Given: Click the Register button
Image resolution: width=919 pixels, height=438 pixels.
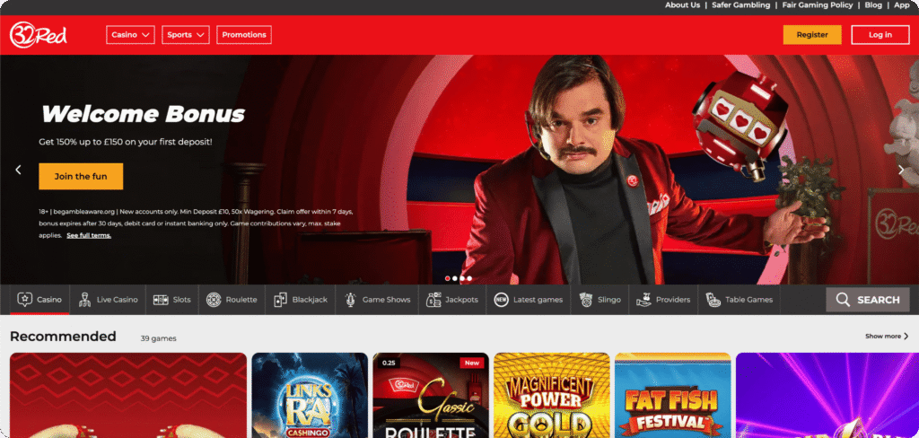Looking at the screenshot, I should pyautogui.click(x=812, y=35).
